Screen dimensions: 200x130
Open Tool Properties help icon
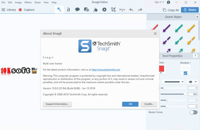(x=195, y=56)
